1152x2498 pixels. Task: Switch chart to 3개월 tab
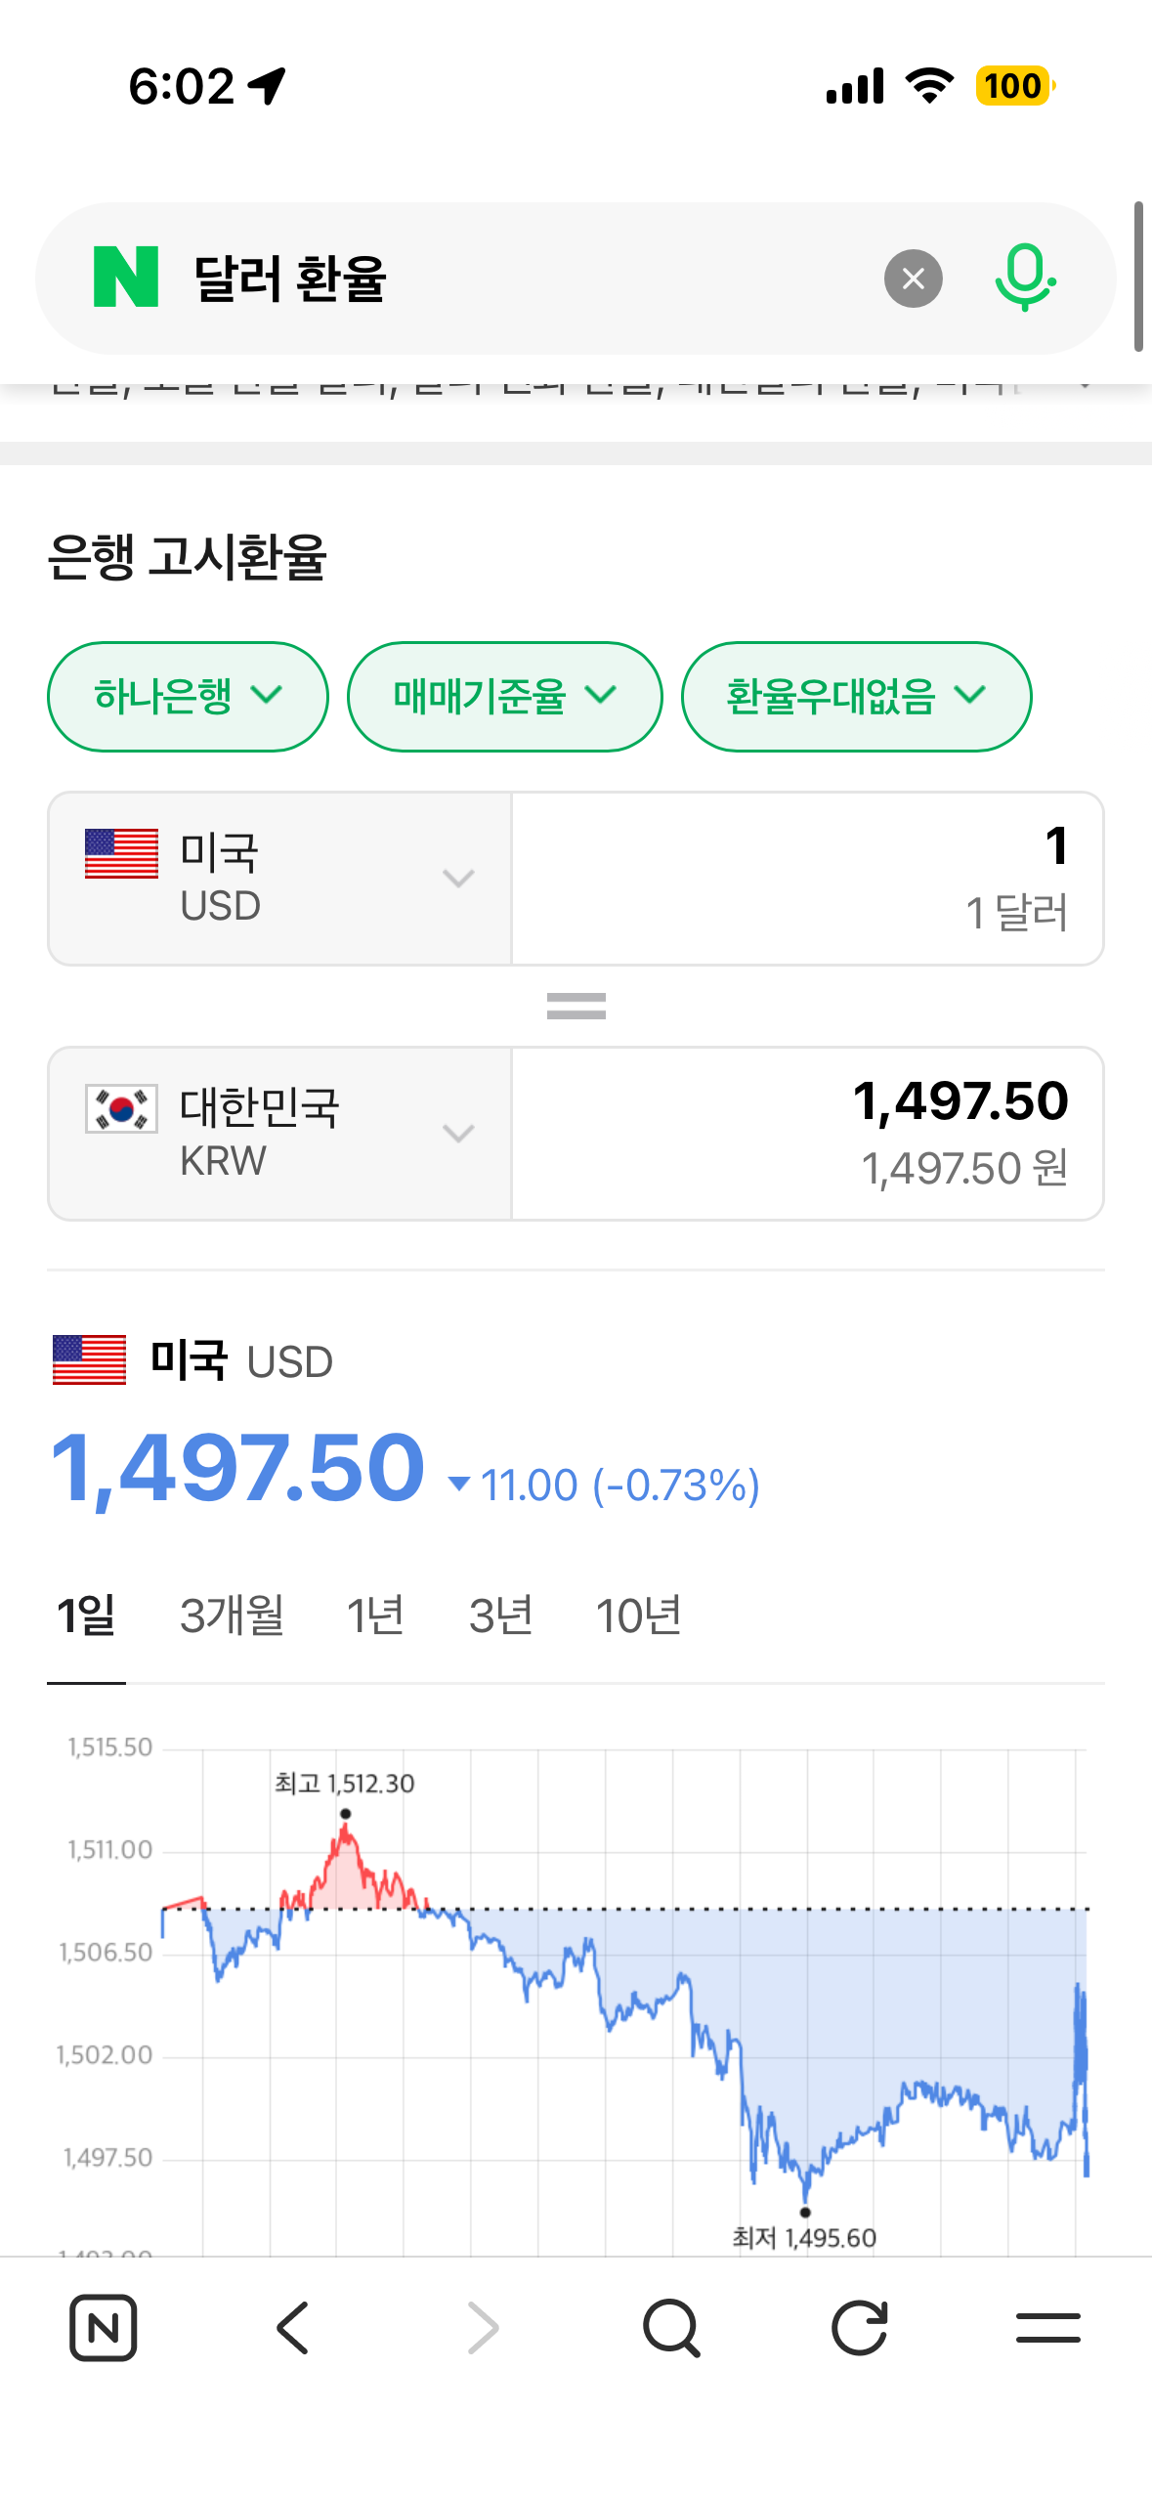(232, 1615)
